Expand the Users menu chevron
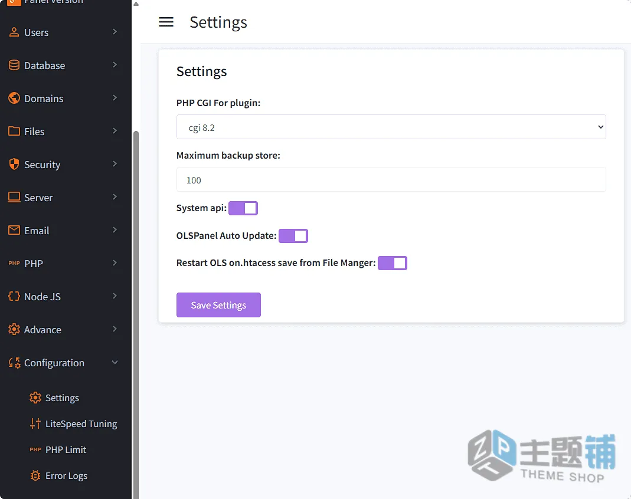The height and width of the screenshot is (499, 631). point(115,32)
